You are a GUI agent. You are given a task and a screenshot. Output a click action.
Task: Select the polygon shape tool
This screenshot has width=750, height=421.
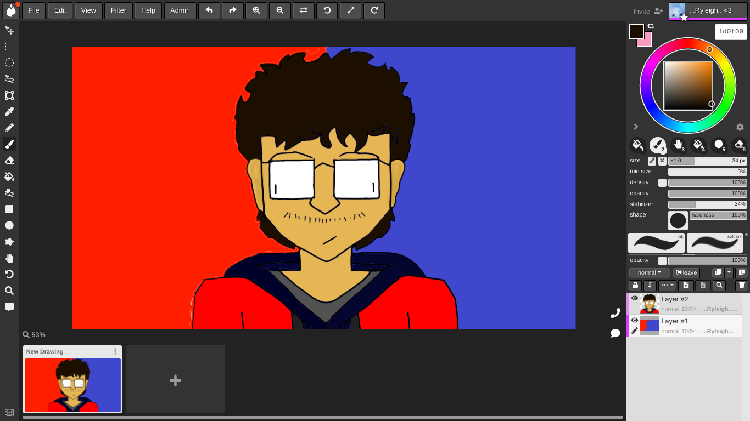tap(9, 242)
